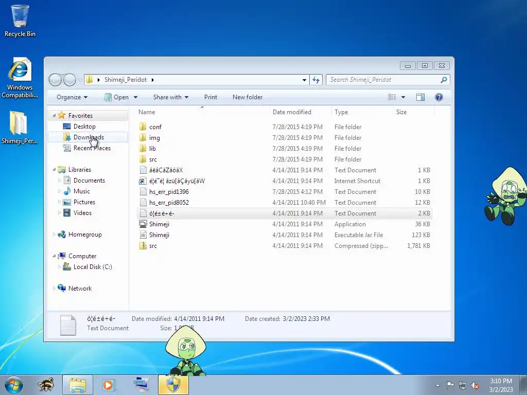Open recent pages dropdown next to Forward
Screen dimensions: 527x395
[80, 80]
